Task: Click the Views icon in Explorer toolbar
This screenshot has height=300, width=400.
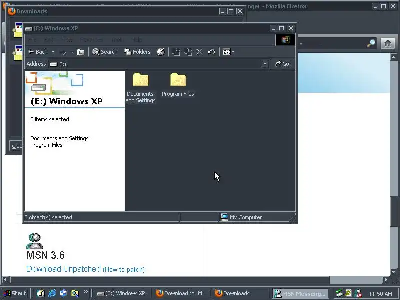Action: click(x=226, y=52)
